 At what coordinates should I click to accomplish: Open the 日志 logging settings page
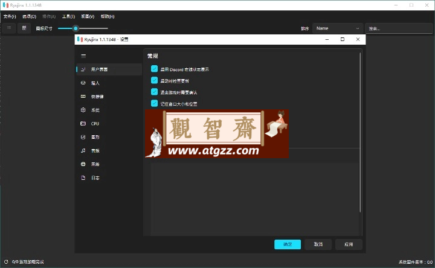click(109, 177)
